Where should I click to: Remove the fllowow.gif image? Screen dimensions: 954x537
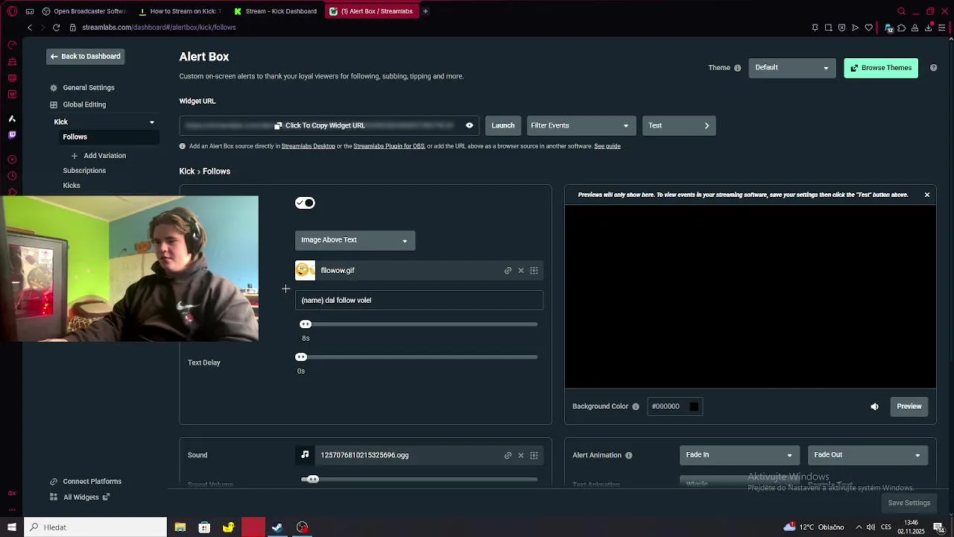[x=521, y=271]
